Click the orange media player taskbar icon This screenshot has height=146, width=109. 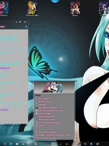point(36,144)
